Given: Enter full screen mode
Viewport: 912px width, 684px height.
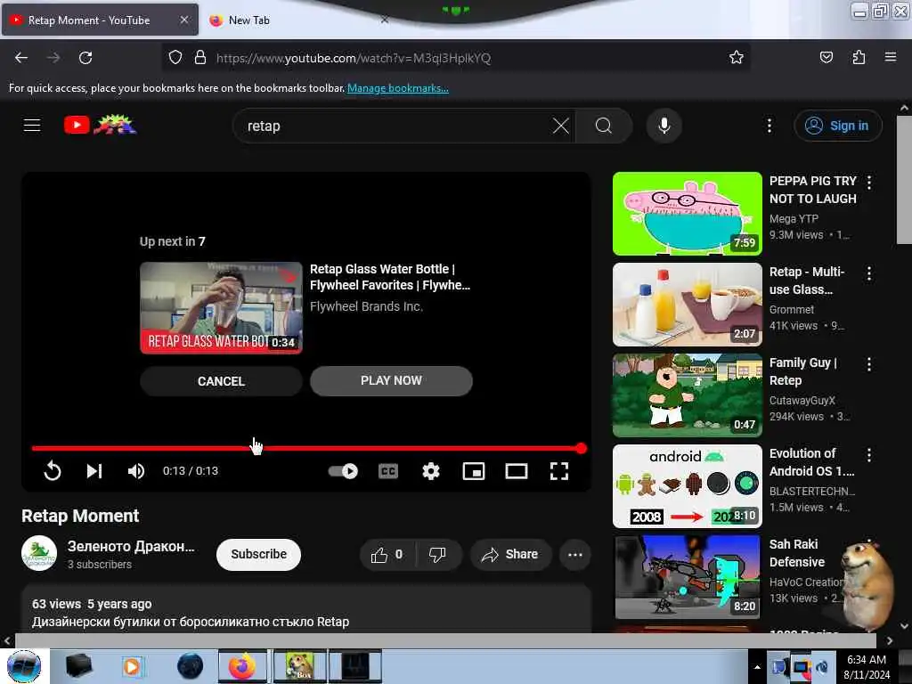Looking at the screenshot, I should pos(559,470).
